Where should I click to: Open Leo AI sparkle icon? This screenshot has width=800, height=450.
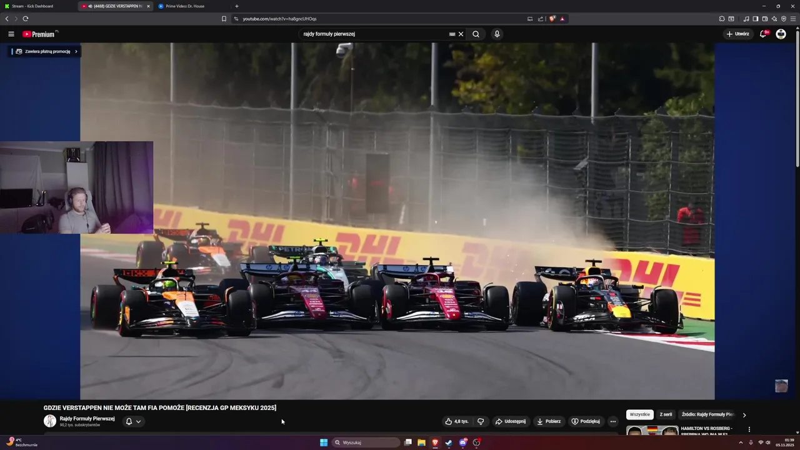(x=774, y=19)
